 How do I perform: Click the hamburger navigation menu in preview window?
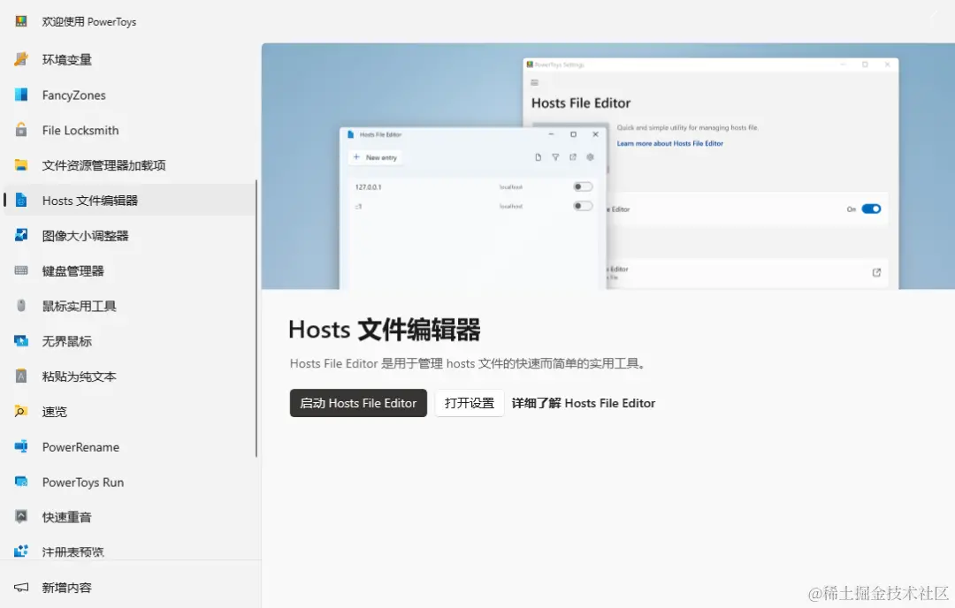coord(534,82)
